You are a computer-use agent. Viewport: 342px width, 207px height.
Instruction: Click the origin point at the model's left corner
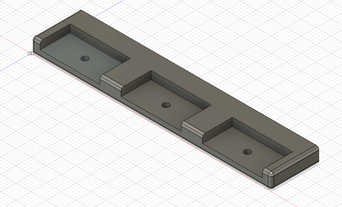click(30, 53)
